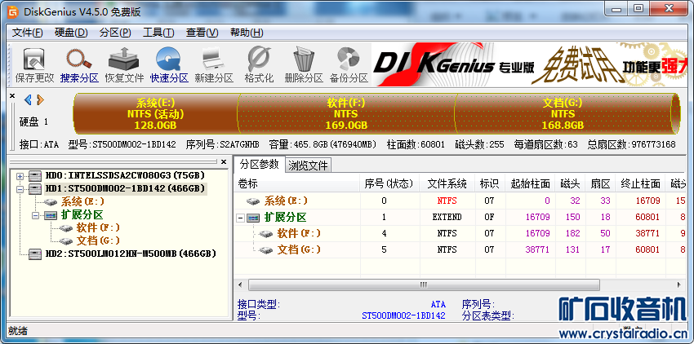Click the 保存更改 save changes toolbar icon
The width and height of the screenshot is (694, 344).
[34, 65]
